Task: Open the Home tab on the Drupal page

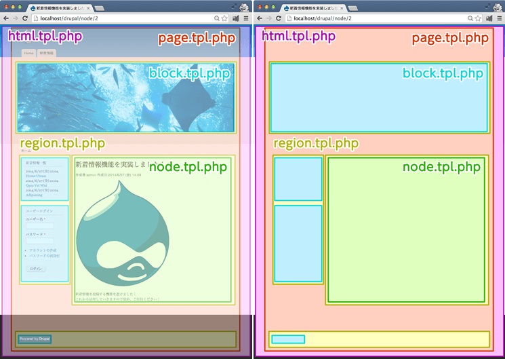Action: pyautogui.click(x=28, y=53)
